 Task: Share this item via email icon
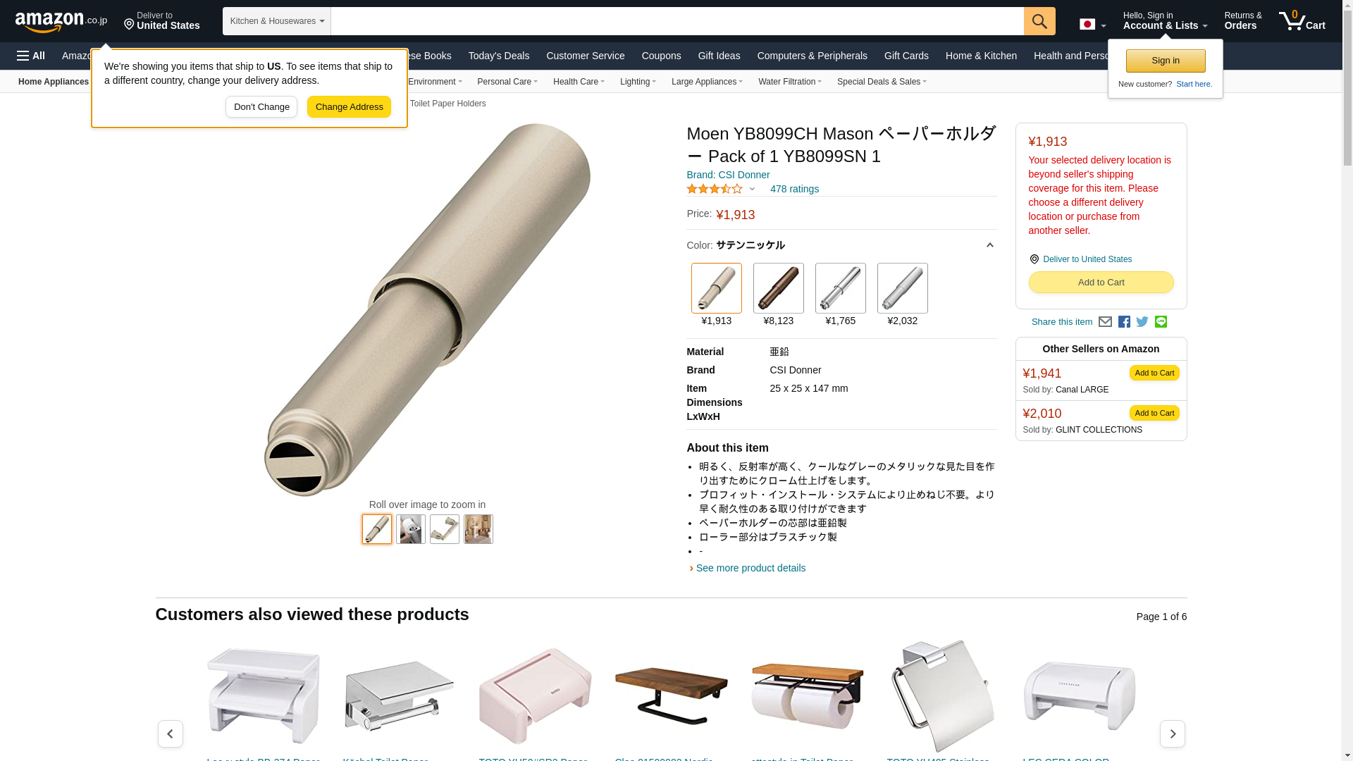click(x=1105, y=322)
